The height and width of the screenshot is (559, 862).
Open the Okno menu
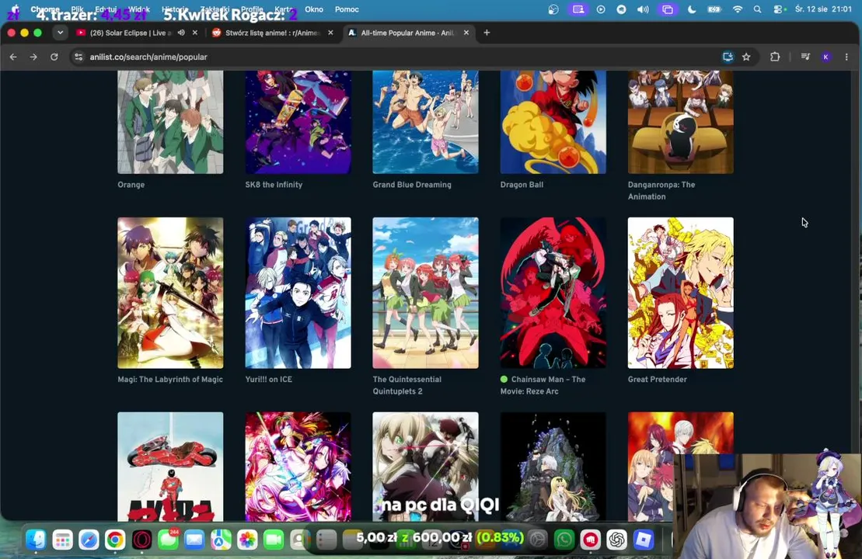(314, 9)
